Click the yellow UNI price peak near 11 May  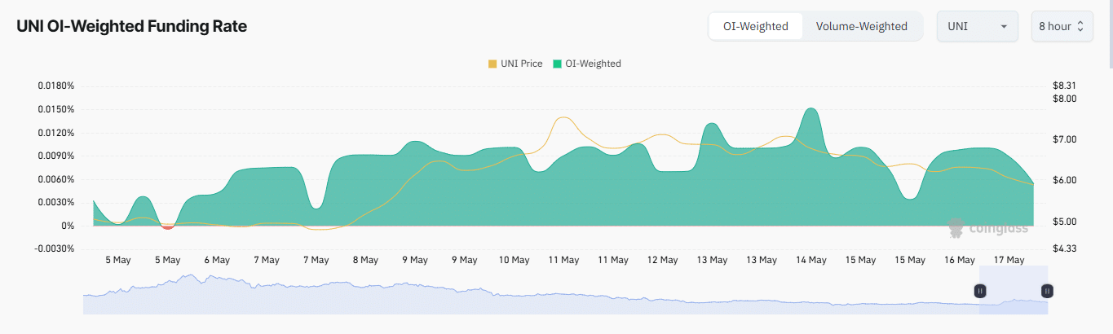563,119
